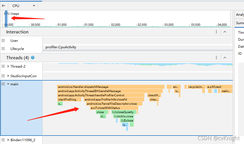Grab the Lifecycle row drag handle
The width and height of the screenshot is (244, 144).
(3, 49)
